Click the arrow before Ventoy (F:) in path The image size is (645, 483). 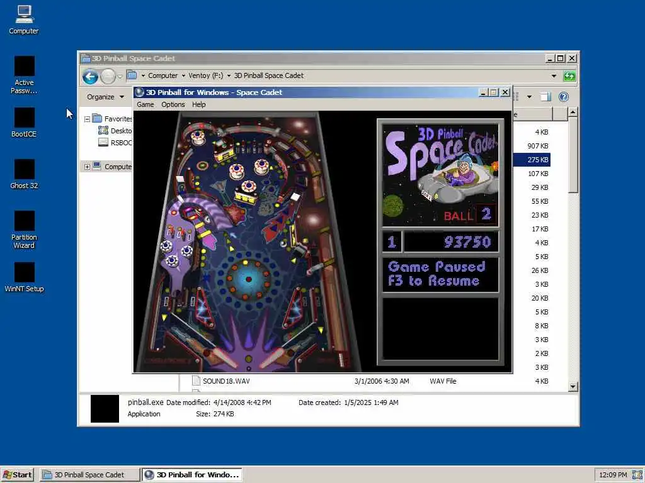point(183,75)
